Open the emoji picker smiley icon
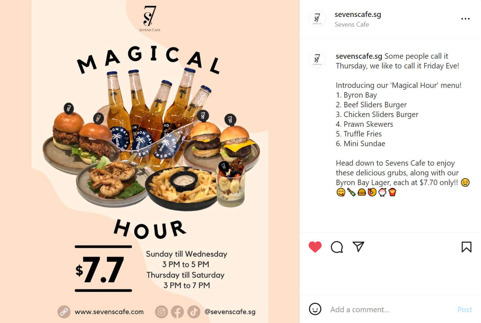The width and height of the screenshot is (481, 323). pyautogui.click(x=315, y=309)
